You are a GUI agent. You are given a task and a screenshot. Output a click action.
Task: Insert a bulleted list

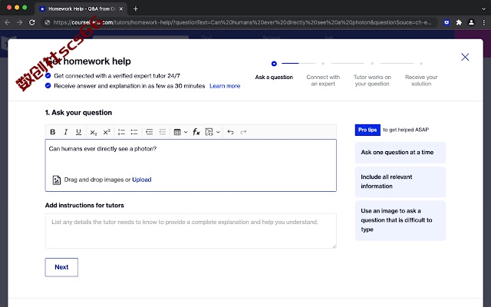click(134, 132)
